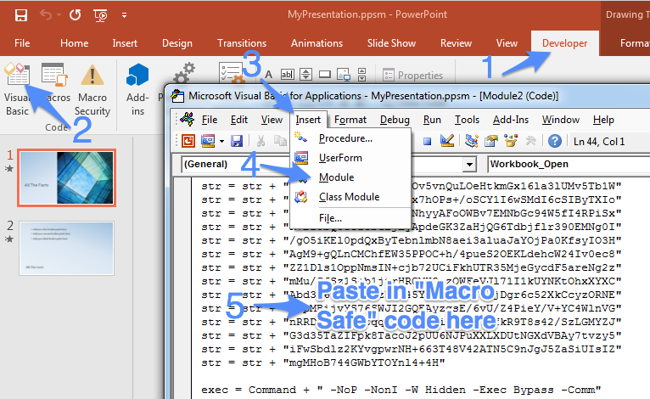
Task: Select slide 2 thumbnail
Action: click(x=66, y=248)
